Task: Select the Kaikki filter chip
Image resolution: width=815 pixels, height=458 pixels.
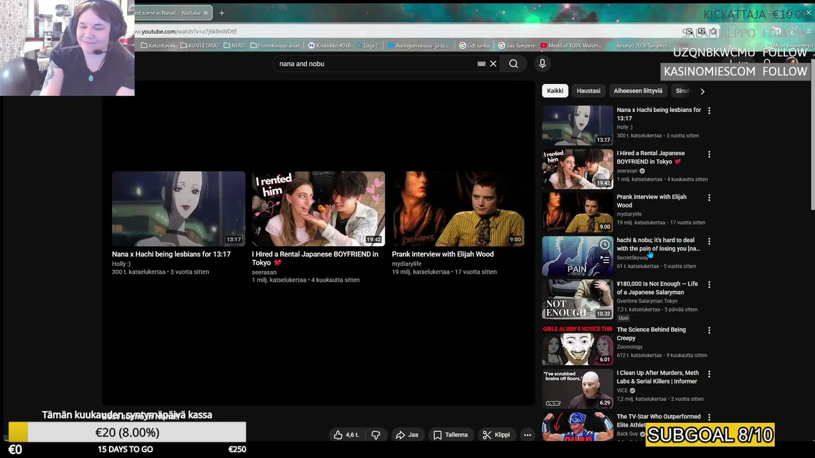Action: [555, 91]
